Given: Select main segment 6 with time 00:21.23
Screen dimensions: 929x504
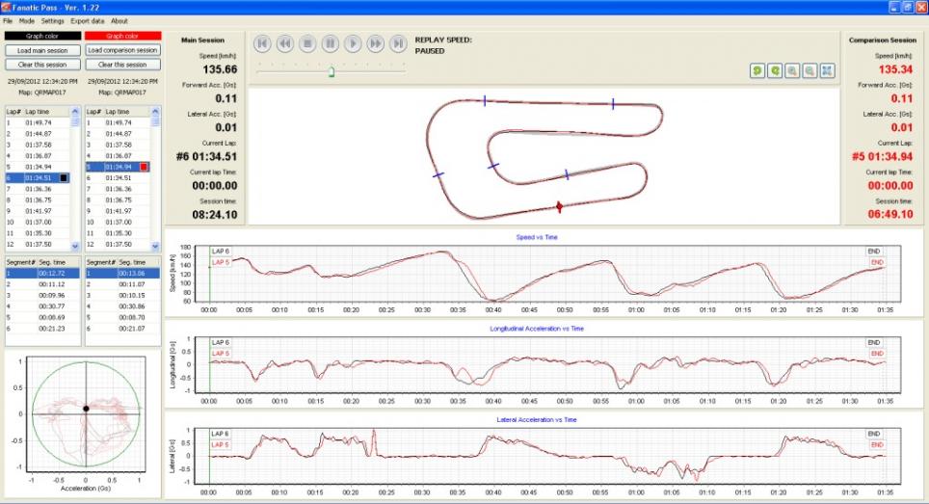Looking at the screenshot, I should [42, 328].
